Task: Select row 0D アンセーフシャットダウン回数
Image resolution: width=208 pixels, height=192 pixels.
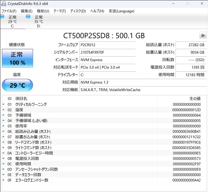Action: pyautogui.click(x=102, y=169)
